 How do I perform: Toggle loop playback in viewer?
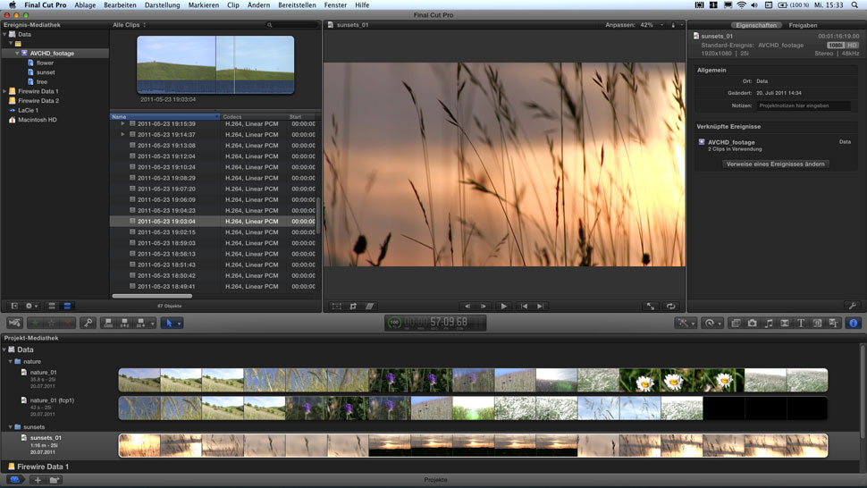coord(670,307)
